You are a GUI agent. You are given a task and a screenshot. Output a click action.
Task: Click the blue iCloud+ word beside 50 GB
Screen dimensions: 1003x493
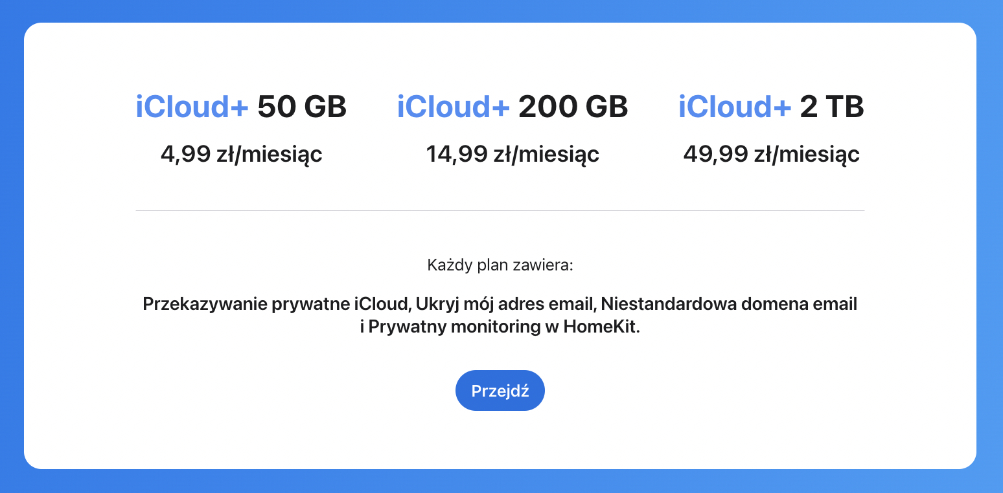click(x=192, y=107)
